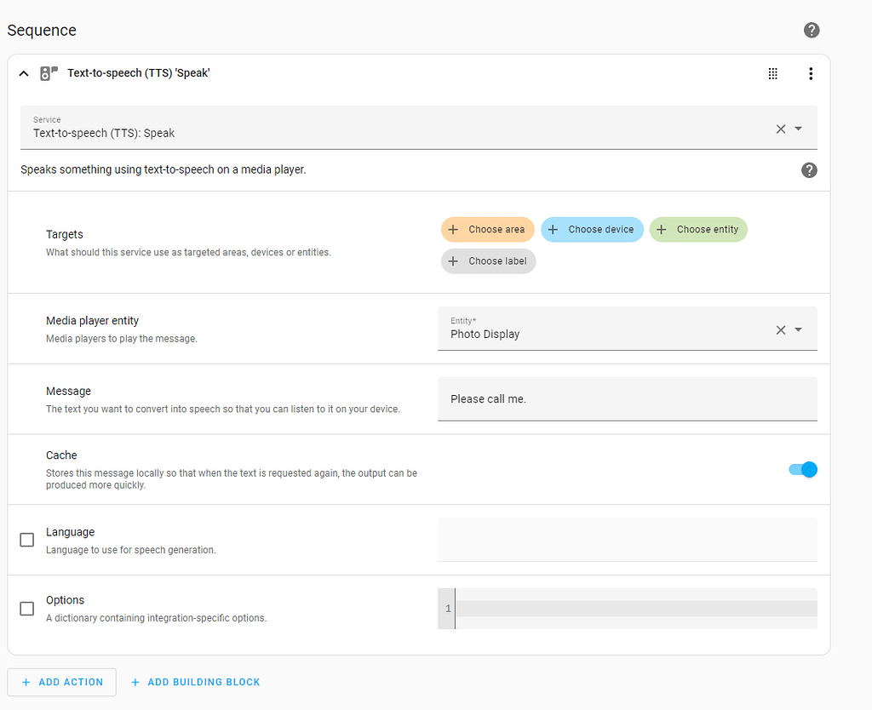Click the Add Action button
Image resolution: width=872 pixels, height=710 pixels.
click(x=61, y=682)
